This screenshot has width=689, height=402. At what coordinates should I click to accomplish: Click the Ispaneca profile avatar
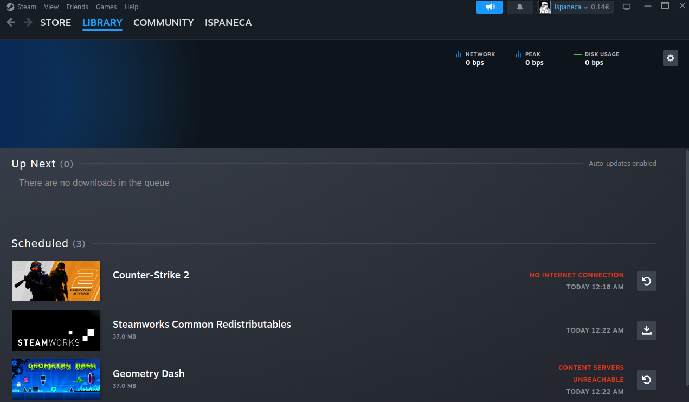[x=545, y=7]
